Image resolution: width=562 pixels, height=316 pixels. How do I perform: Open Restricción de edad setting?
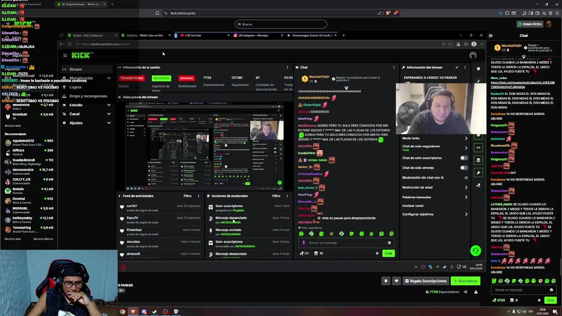coord(435,187)
